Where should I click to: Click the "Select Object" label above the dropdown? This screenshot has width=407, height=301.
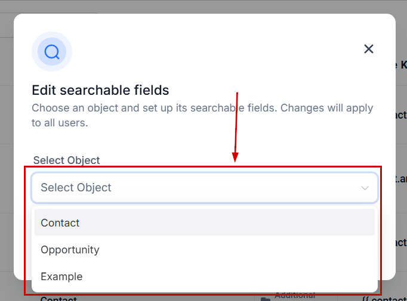point(67,160)
